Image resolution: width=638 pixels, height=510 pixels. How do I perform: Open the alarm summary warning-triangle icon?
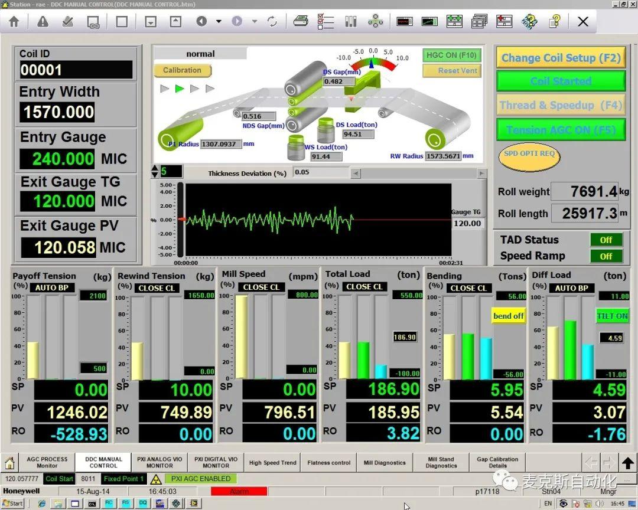tap(43, 21)
